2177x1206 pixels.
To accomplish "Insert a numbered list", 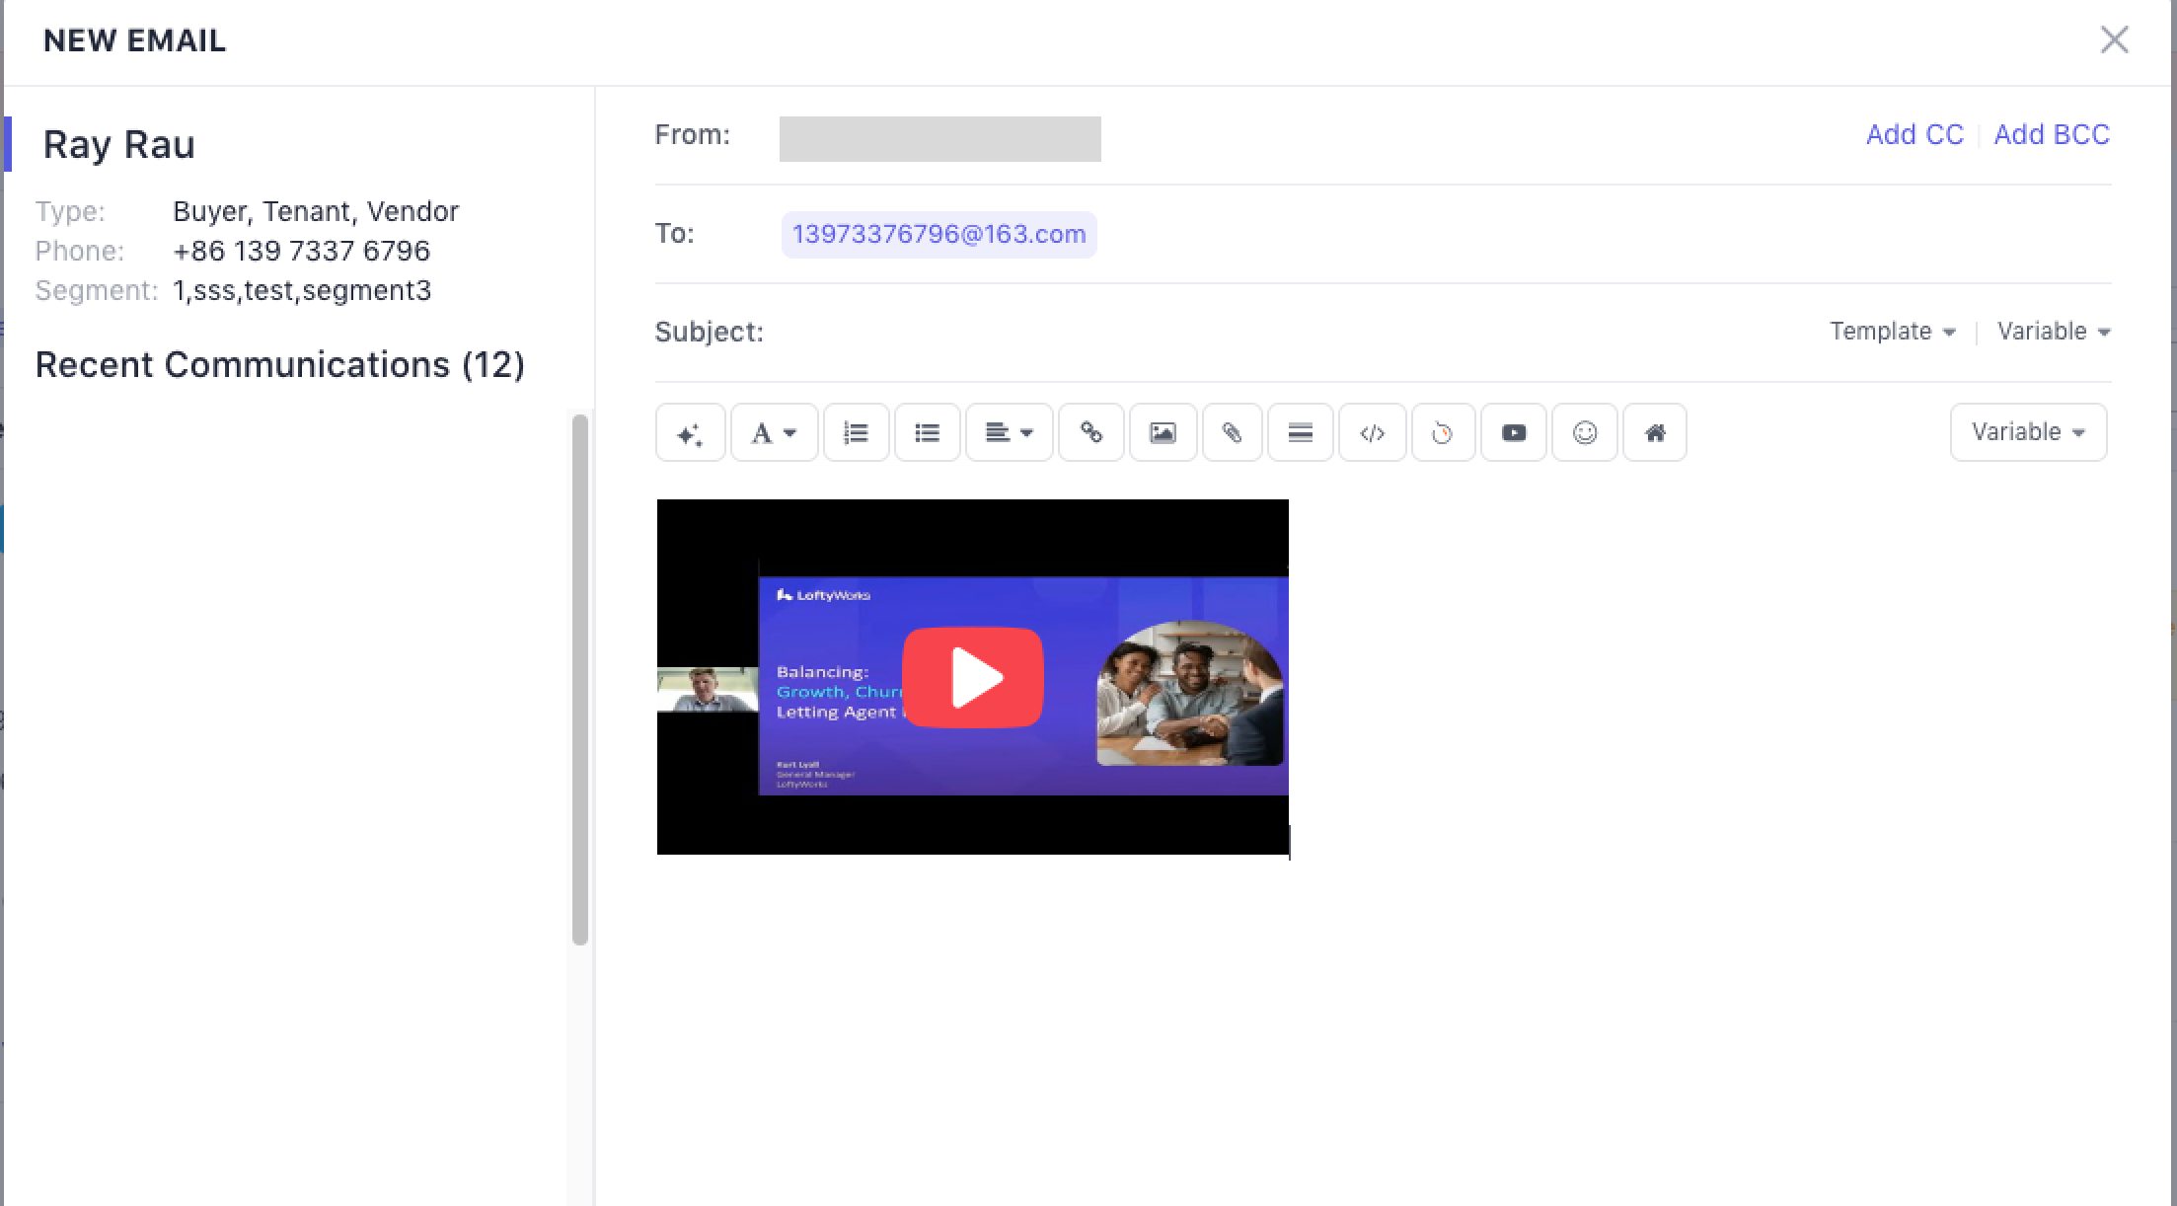I will [856, 432].
